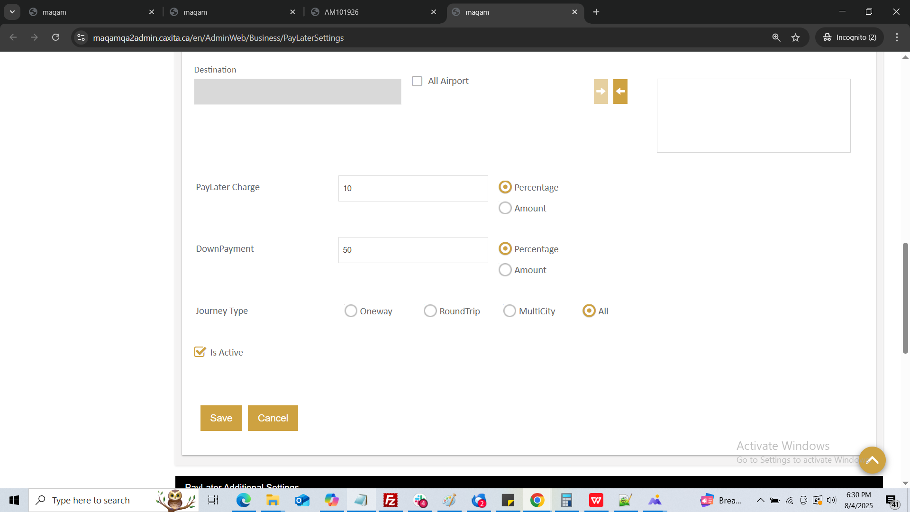
Task: Open Chrome's three-dot menu
Action: tap(897, 37)
